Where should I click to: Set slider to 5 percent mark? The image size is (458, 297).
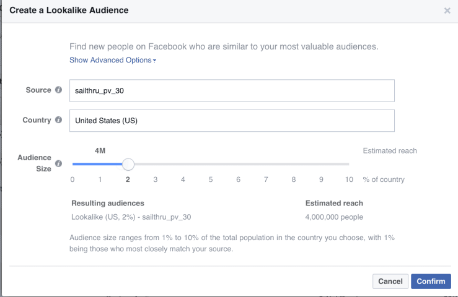coord(211,164)
